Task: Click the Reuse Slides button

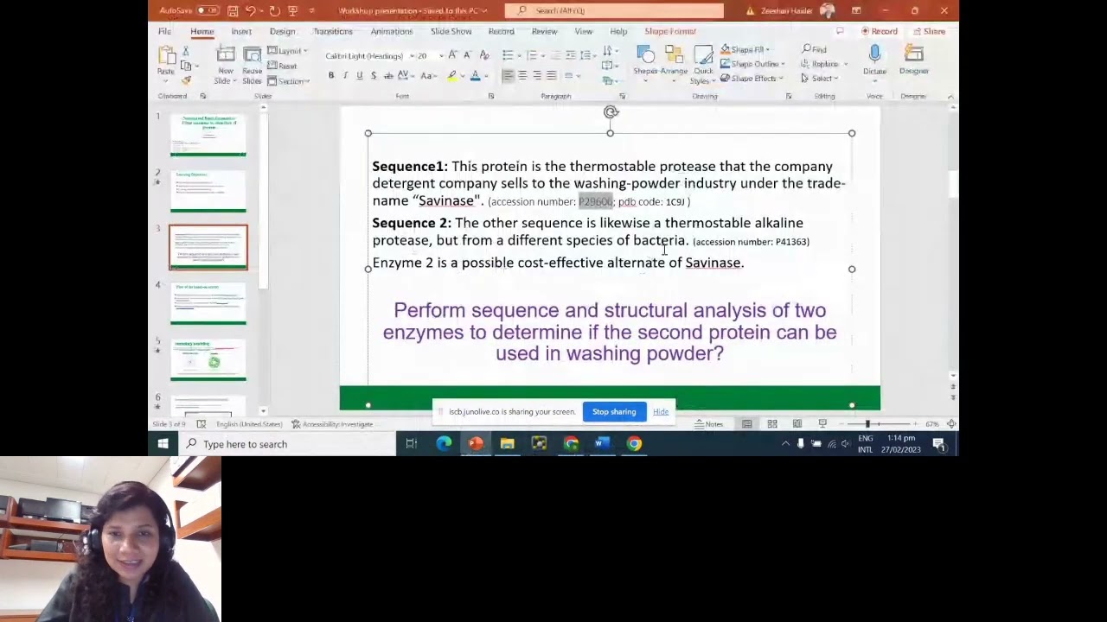Action: (252, 65)
